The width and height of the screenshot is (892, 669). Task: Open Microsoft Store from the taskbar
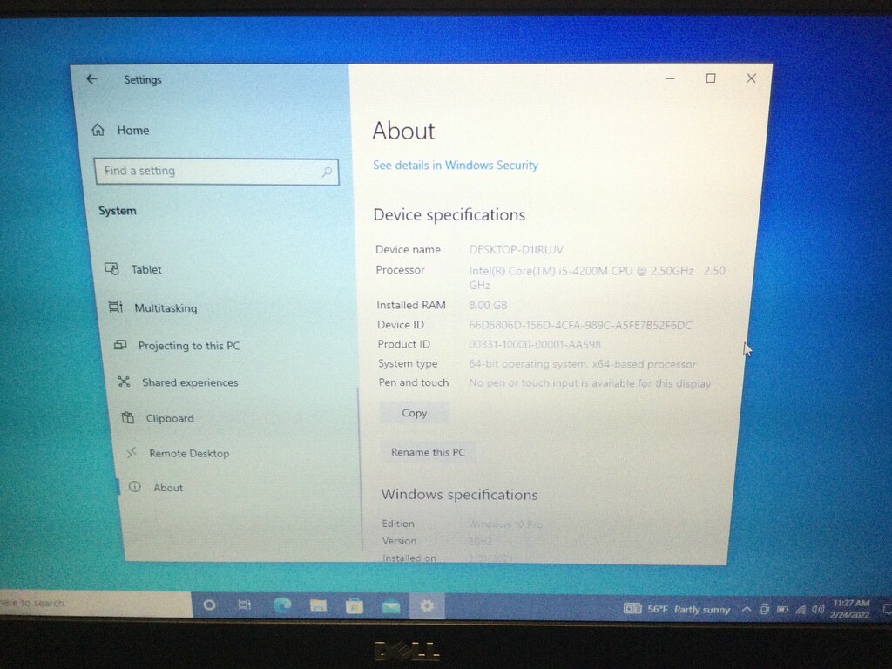(354, 606)
